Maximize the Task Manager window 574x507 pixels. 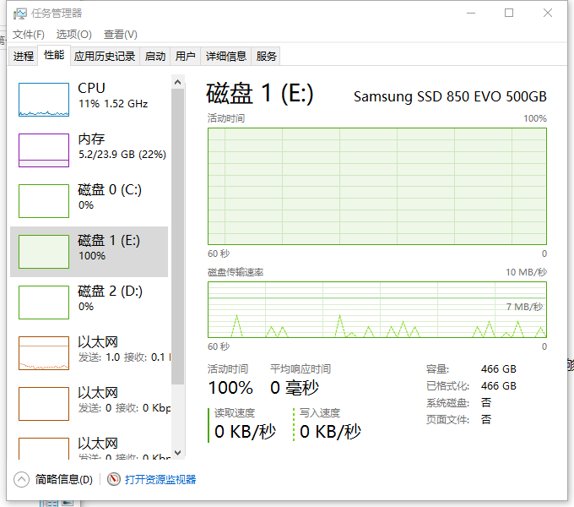[509, 14]
